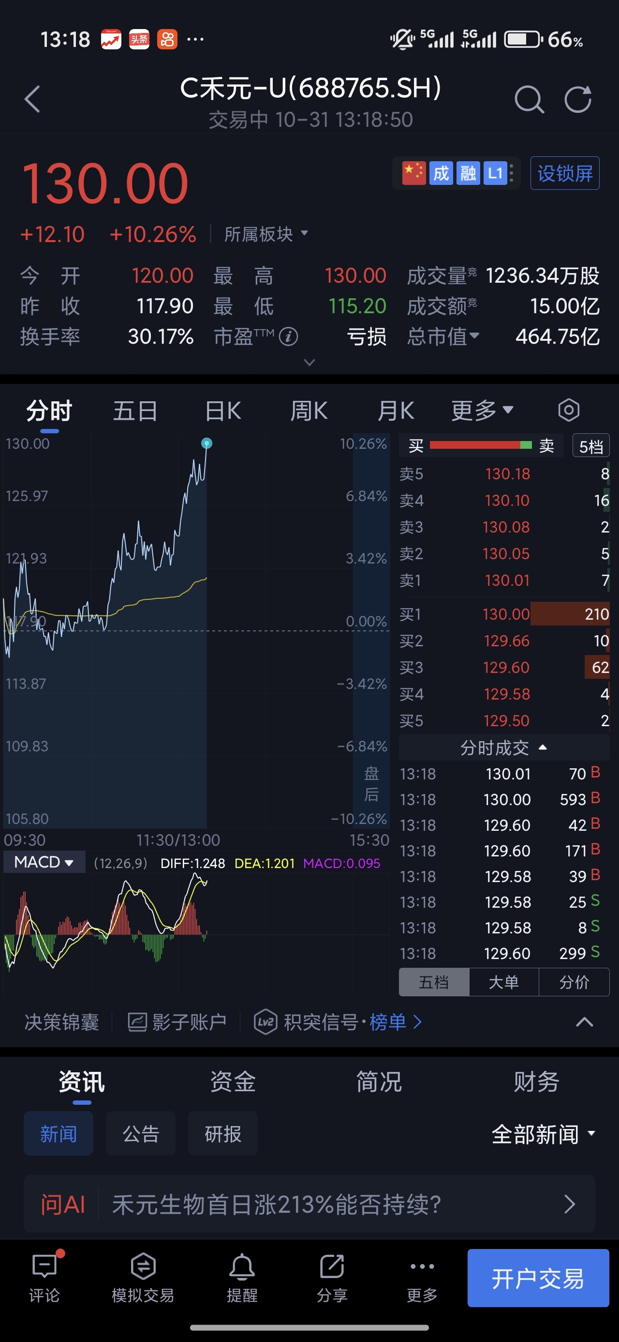
Task: Tap the back arrow icon
Action: pyautogui.click(x=32, y=99)
